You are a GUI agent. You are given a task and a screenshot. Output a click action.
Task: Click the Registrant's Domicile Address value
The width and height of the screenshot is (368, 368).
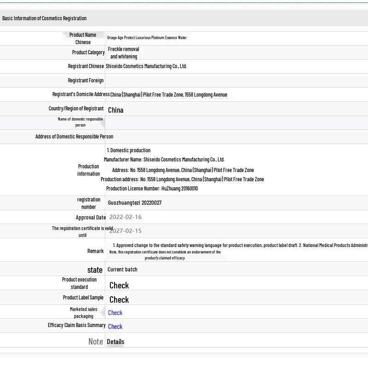click(x=169, y=95)
